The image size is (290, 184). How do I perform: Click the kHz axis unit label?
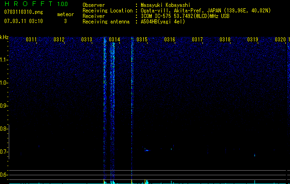[x=4, y=37]
